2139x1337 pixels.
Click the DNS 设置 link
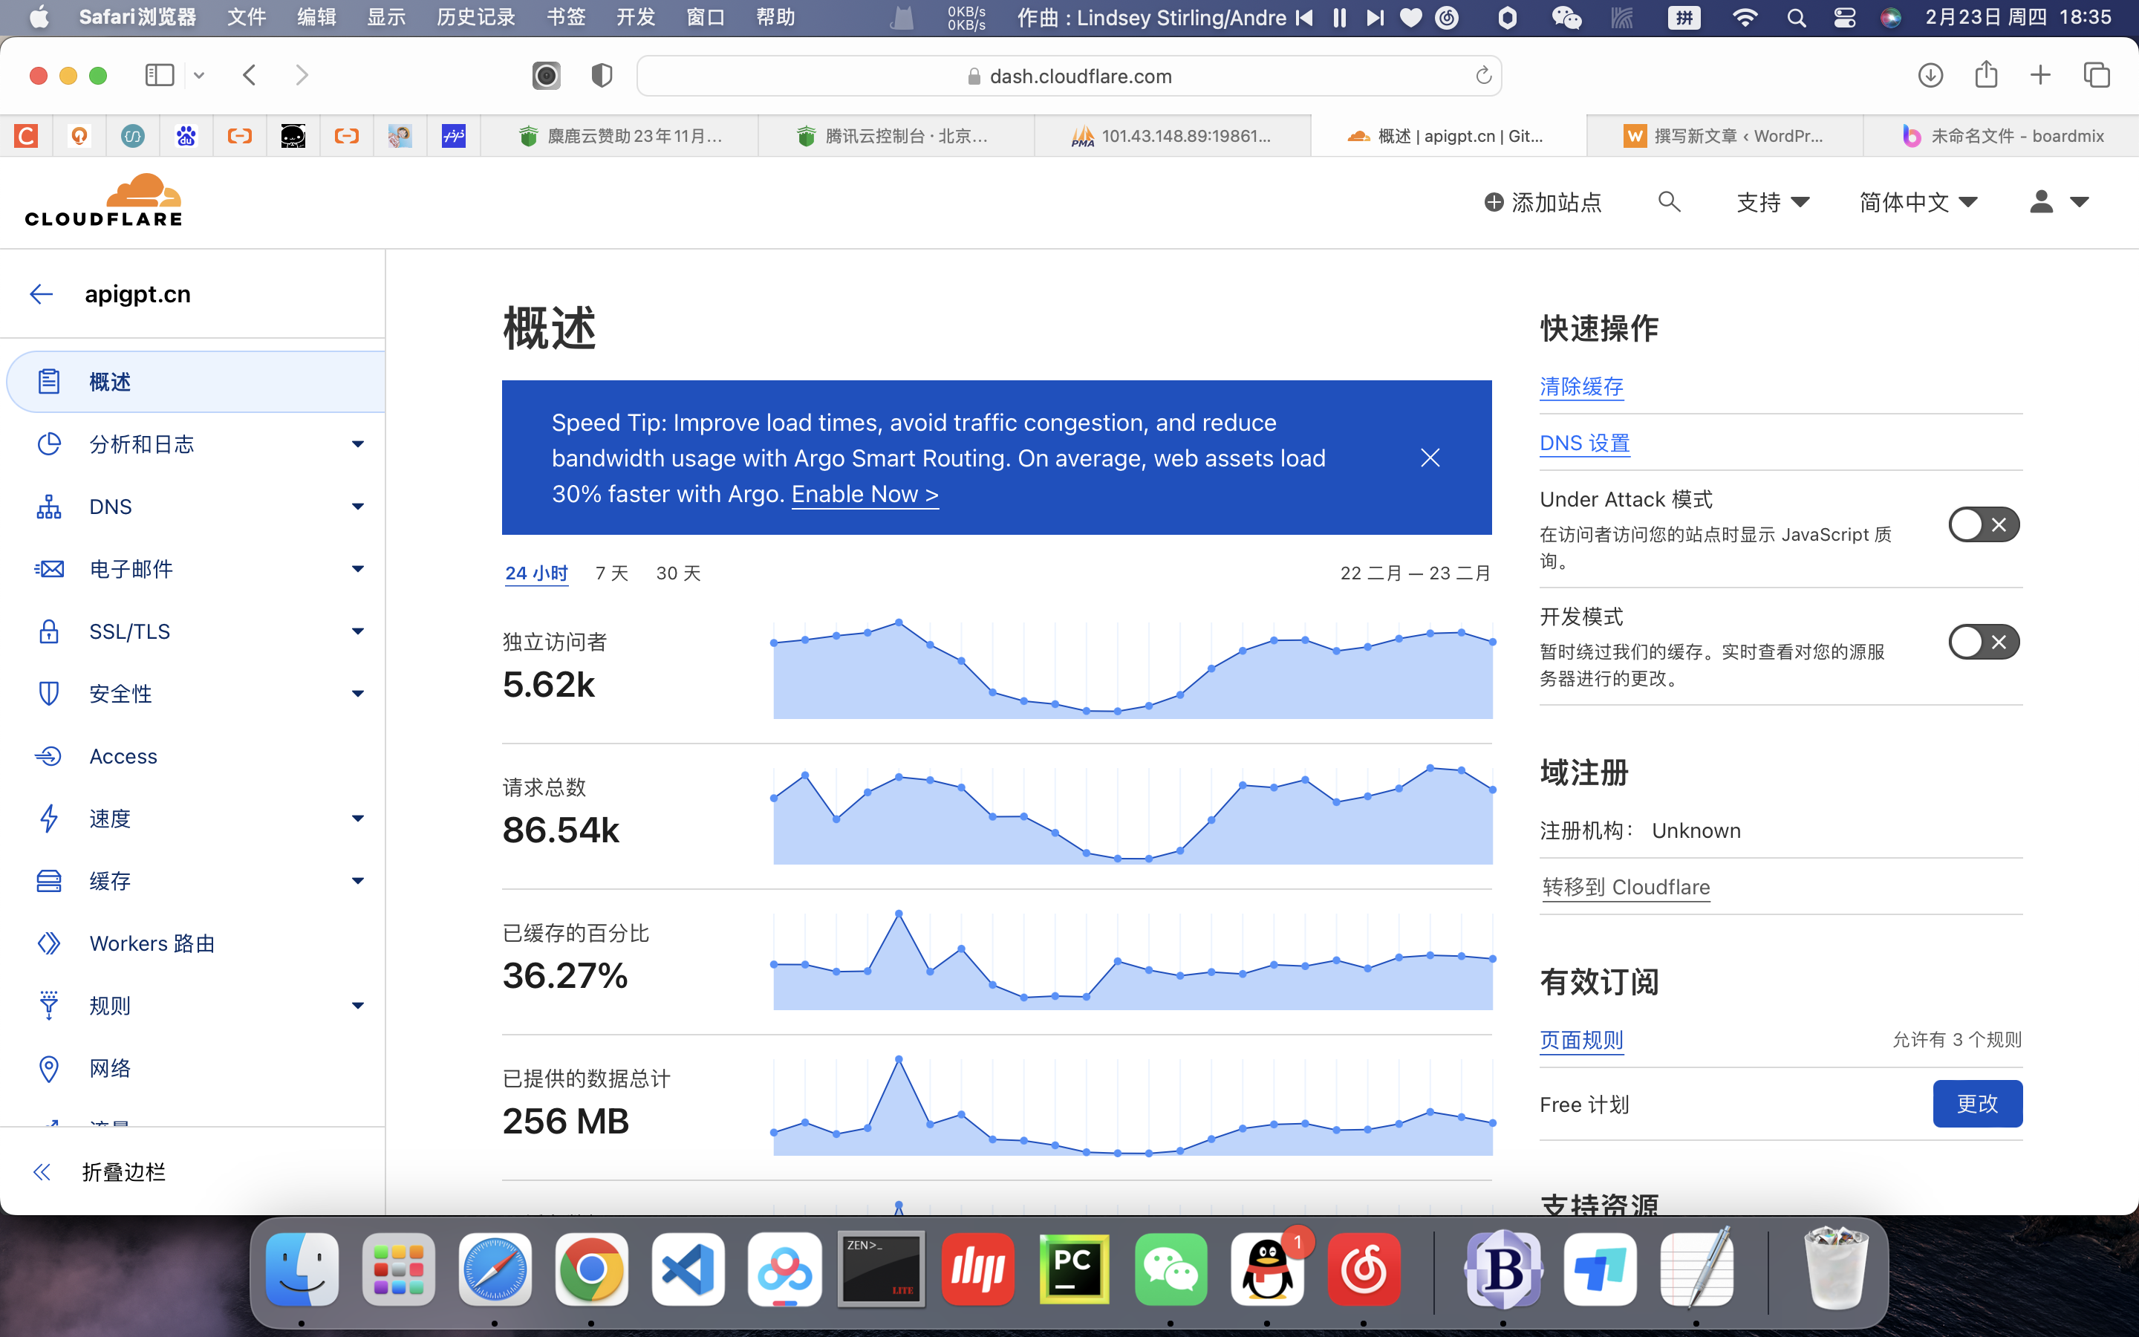click(x=1584, y=443)
